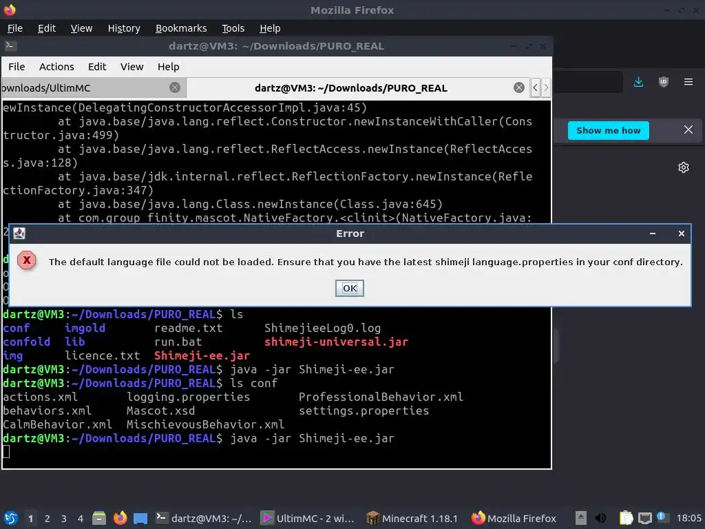This screenshot has width=705, height=529.
Task: Click the imgold directory name
Action: coord(85,328)
